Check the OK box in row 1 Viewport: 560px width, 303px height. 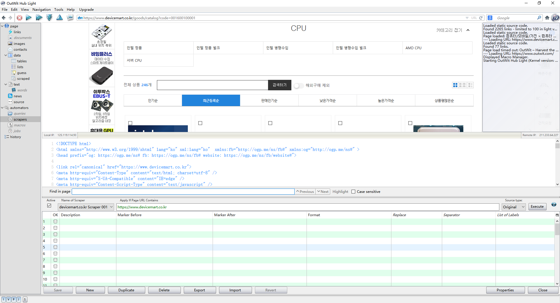tap(55, 222)
